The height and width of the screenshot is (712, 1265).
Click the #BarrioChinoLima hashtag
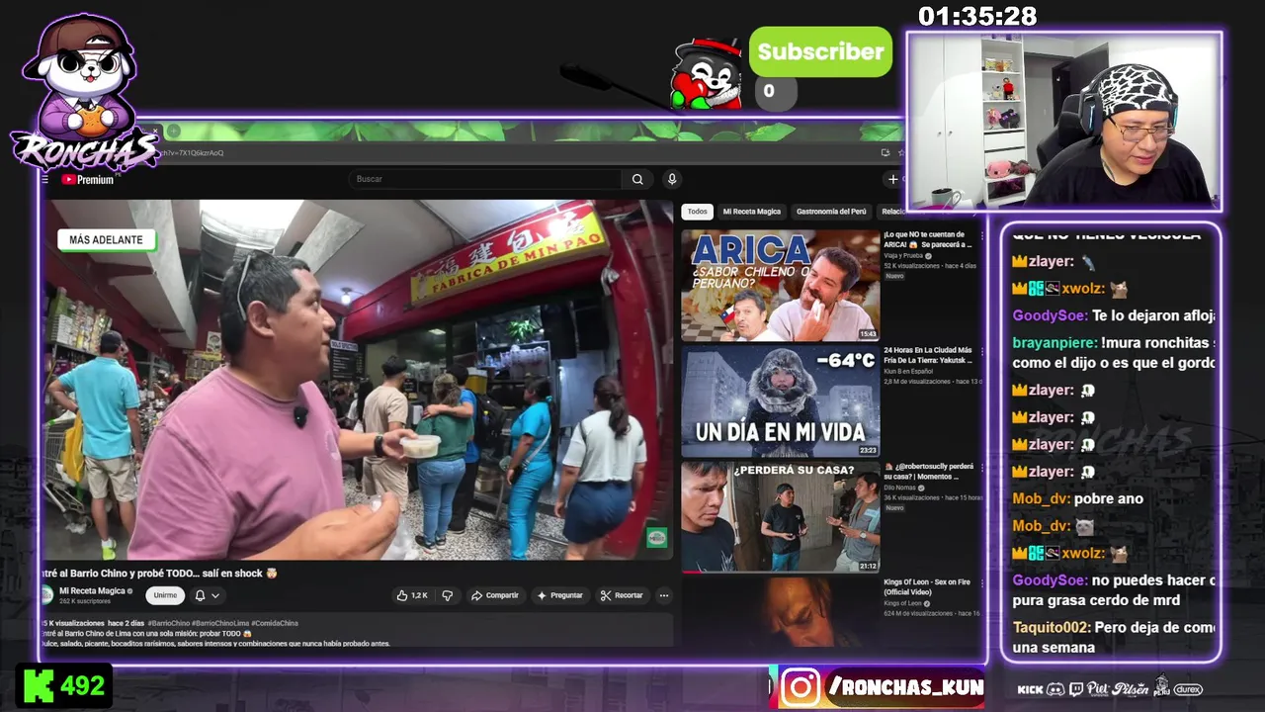(220, 623)
